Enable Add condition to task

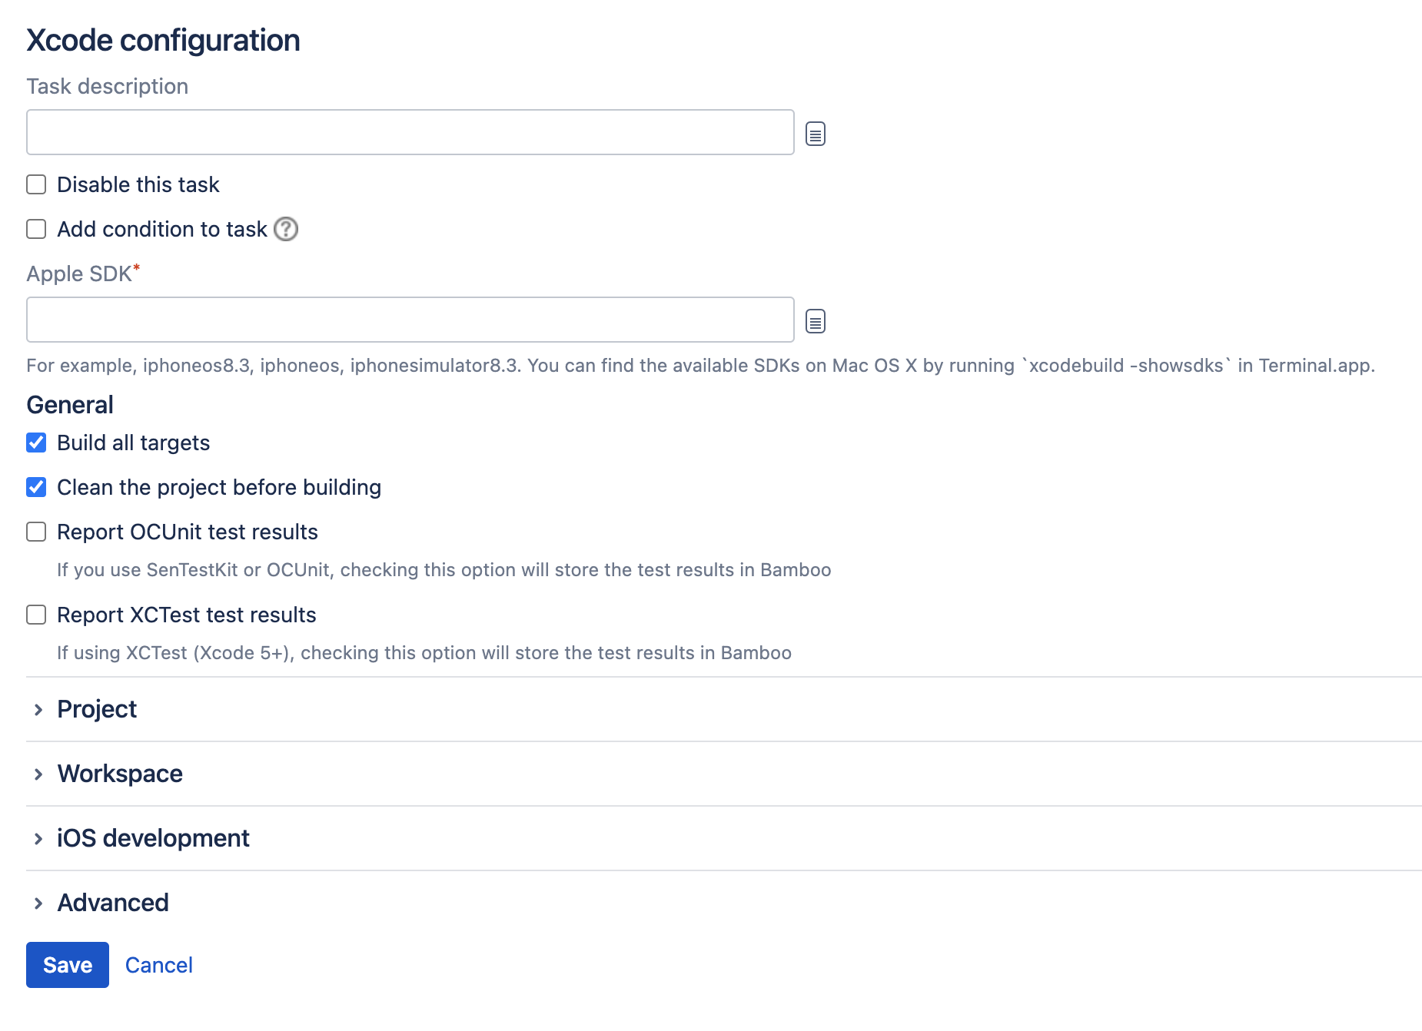click(x=36, y=229)
